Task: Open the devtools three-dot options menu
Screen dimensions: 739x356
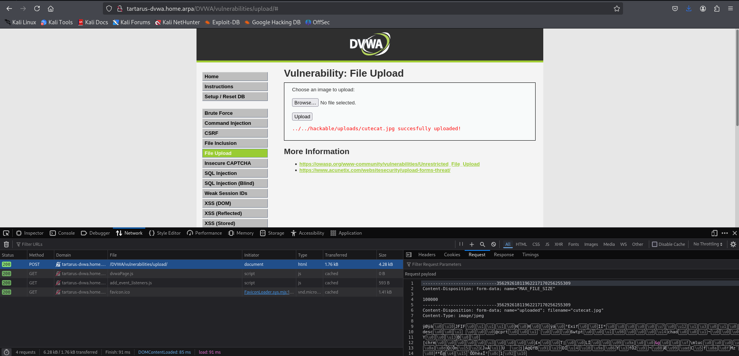Action: click(x=725, y=233)
